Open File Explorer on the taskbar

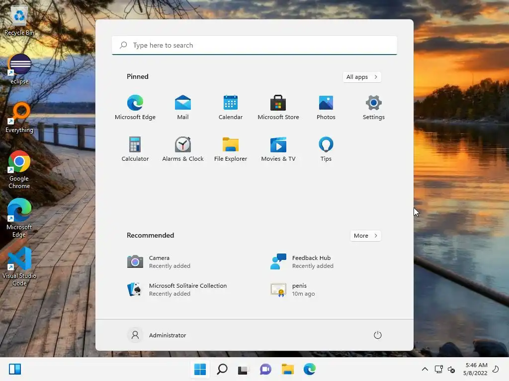288,369
